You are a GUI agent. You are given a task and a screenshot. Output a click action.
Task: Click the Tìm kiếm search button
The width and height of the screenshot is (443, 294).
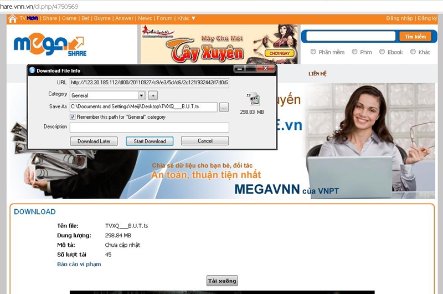[x=415, y=37]
